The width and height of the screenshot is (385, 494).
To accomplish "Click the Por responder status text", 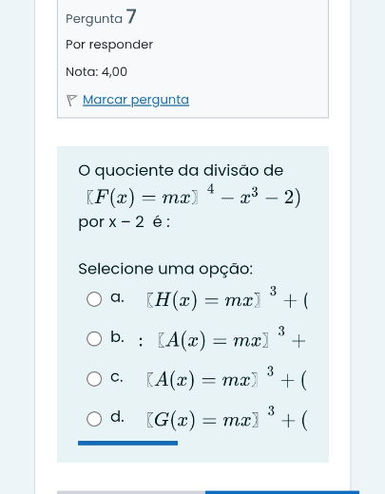I will coord(109,45).
